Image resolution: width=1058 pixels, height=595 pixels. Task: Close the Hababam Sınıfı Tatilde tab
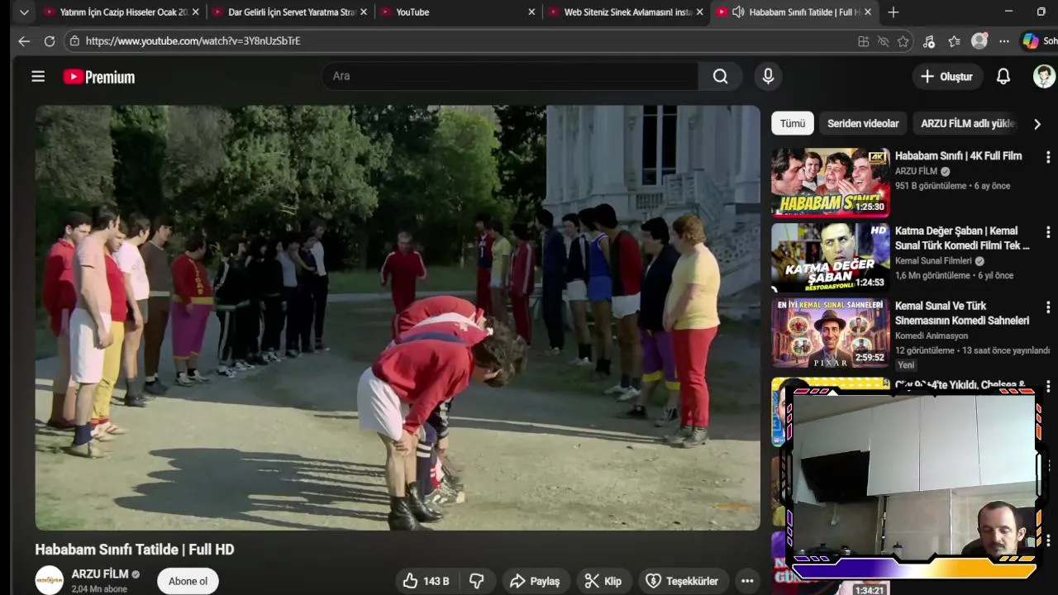(868, 12)
